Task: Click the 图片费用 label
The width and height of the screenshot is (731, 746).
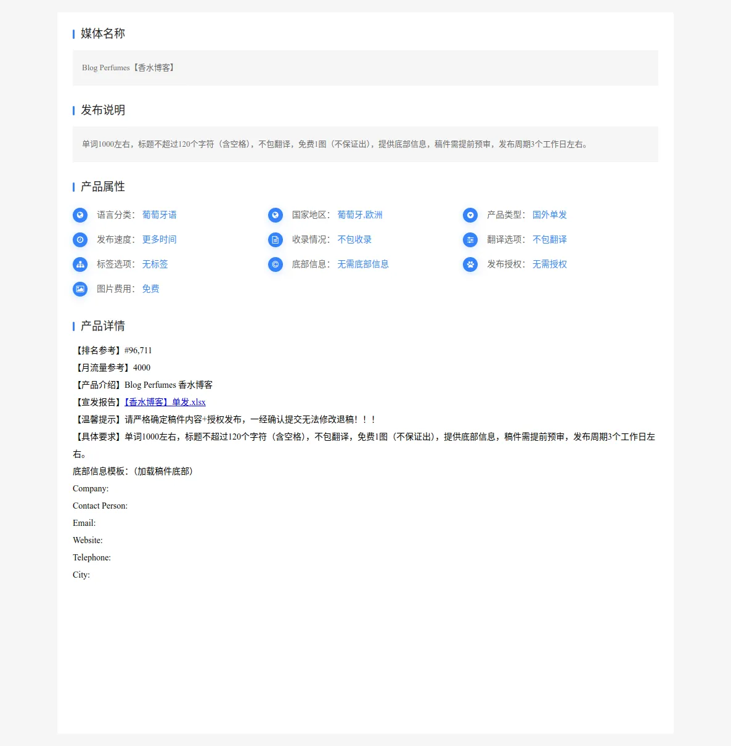Action: (x=116, y=289)
